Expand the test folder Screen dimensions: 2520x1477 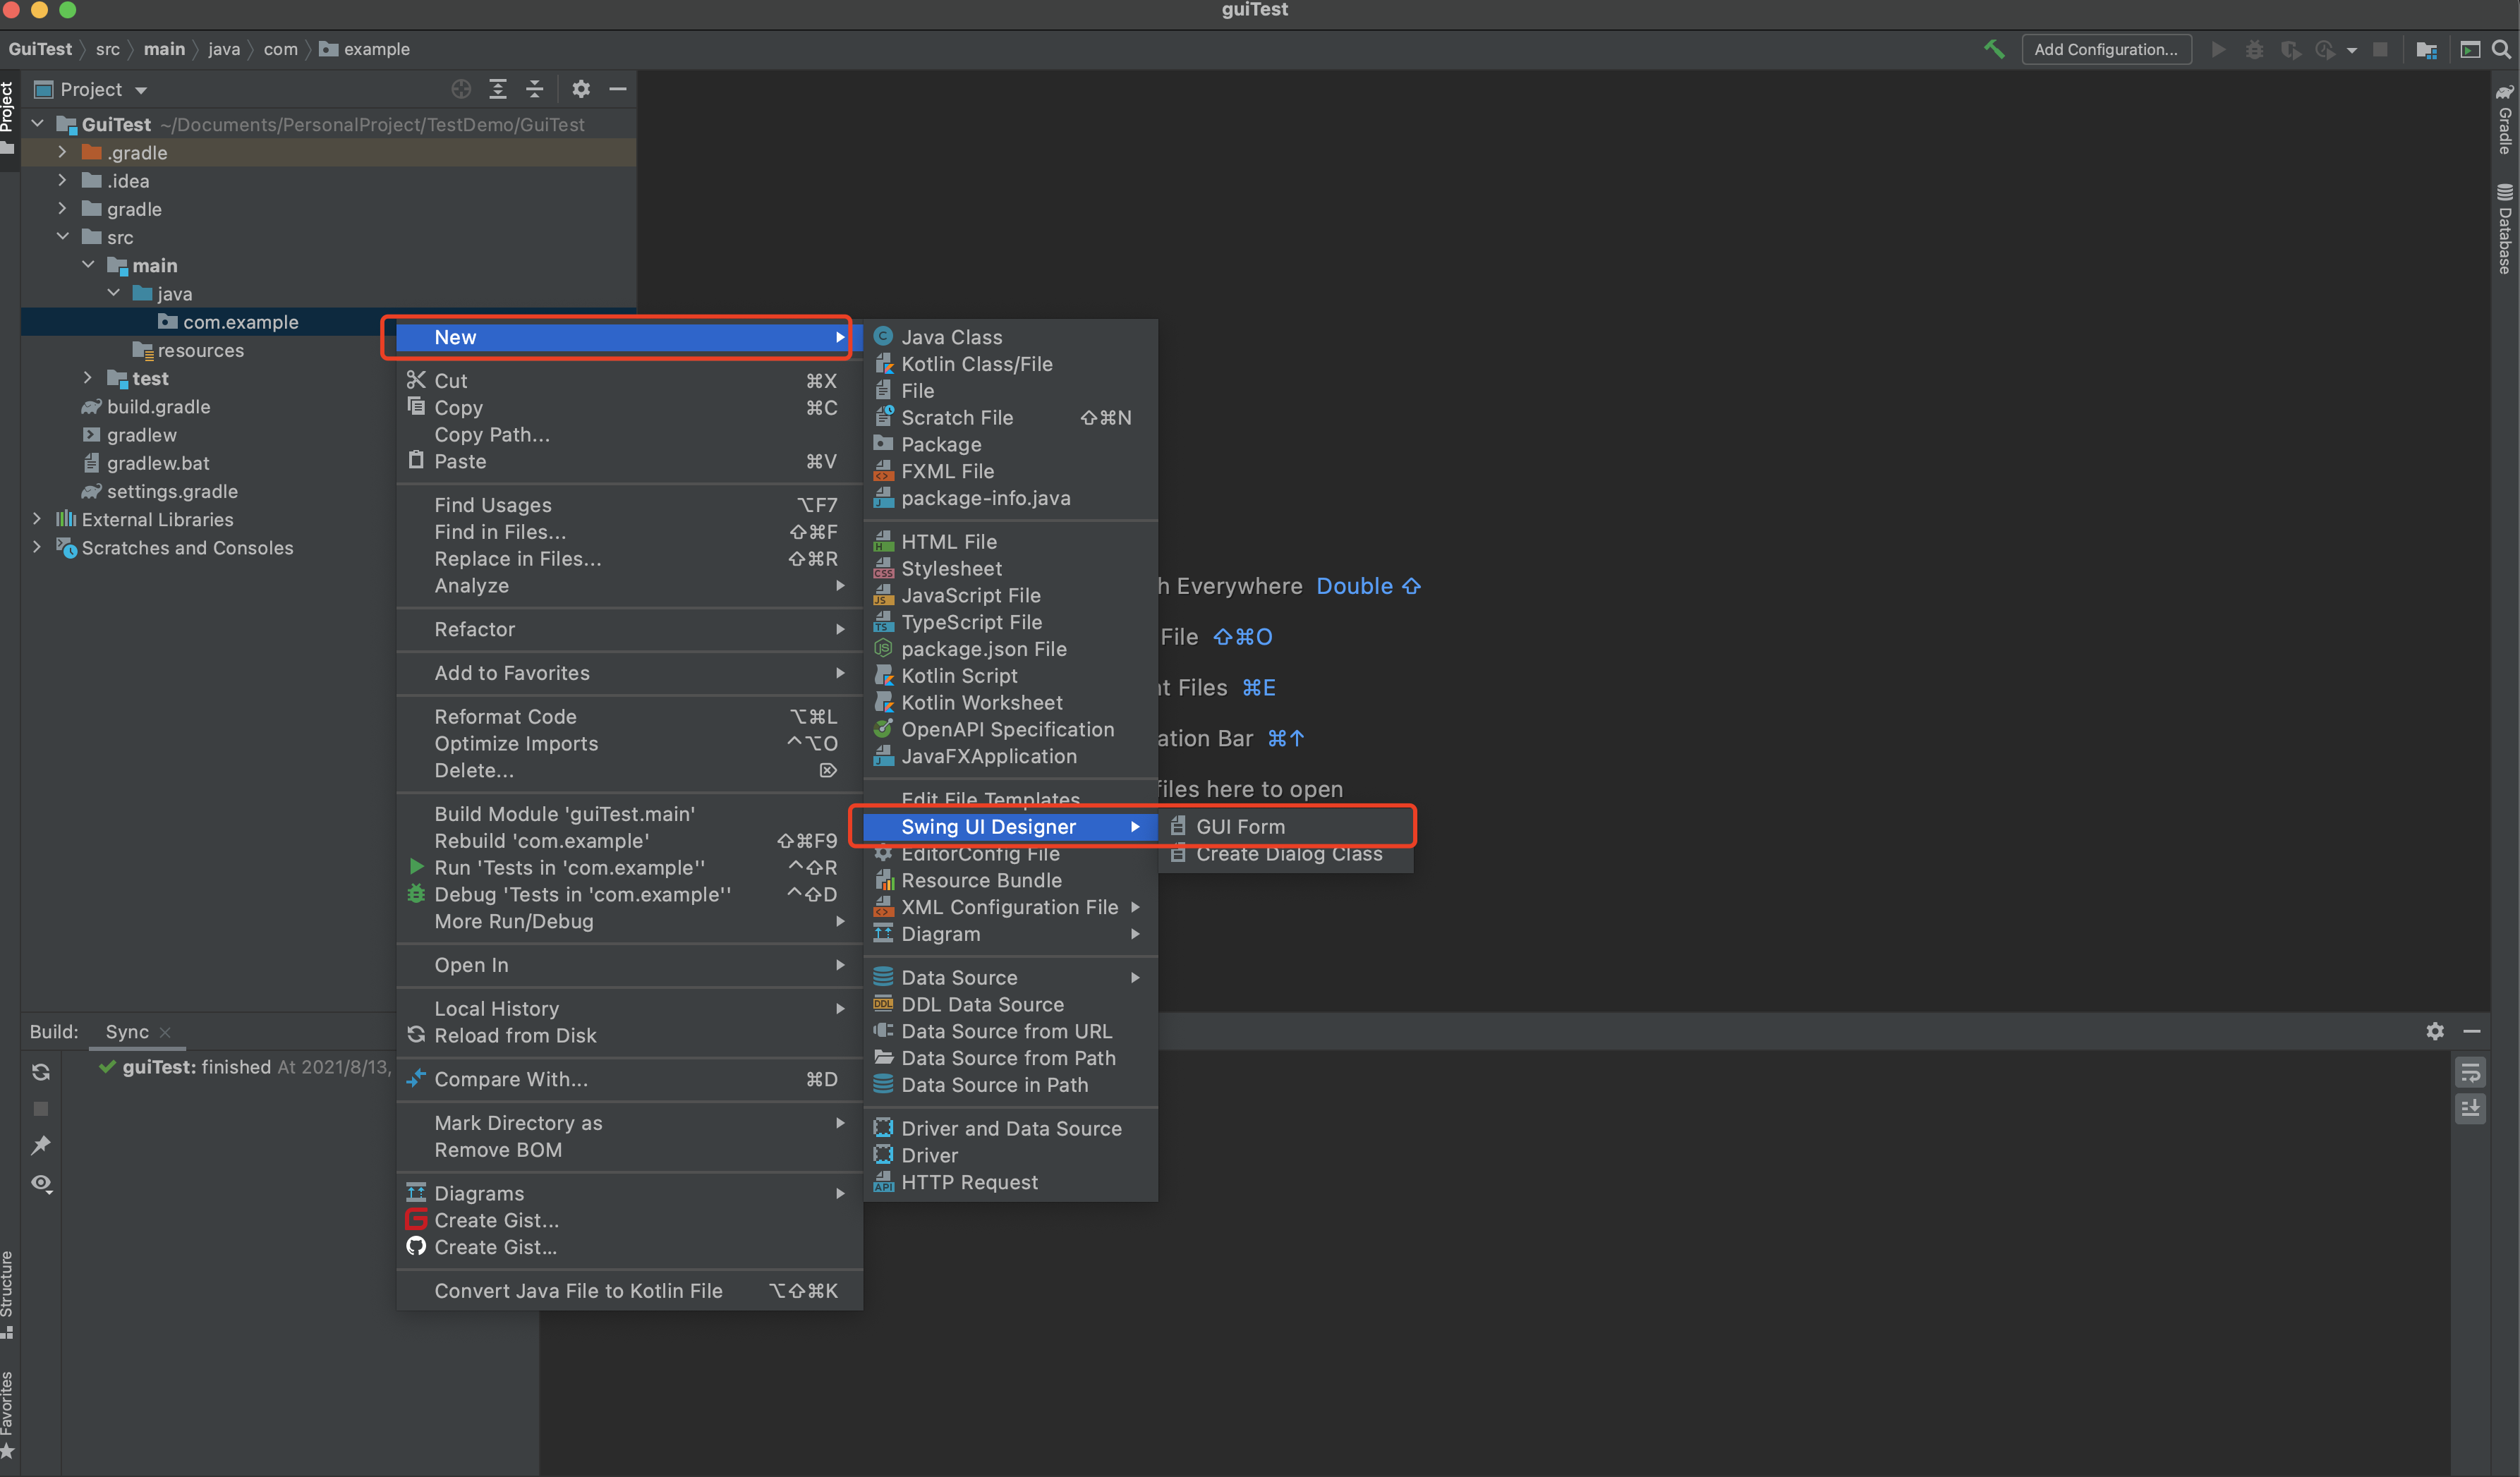(x=88, y=378)
